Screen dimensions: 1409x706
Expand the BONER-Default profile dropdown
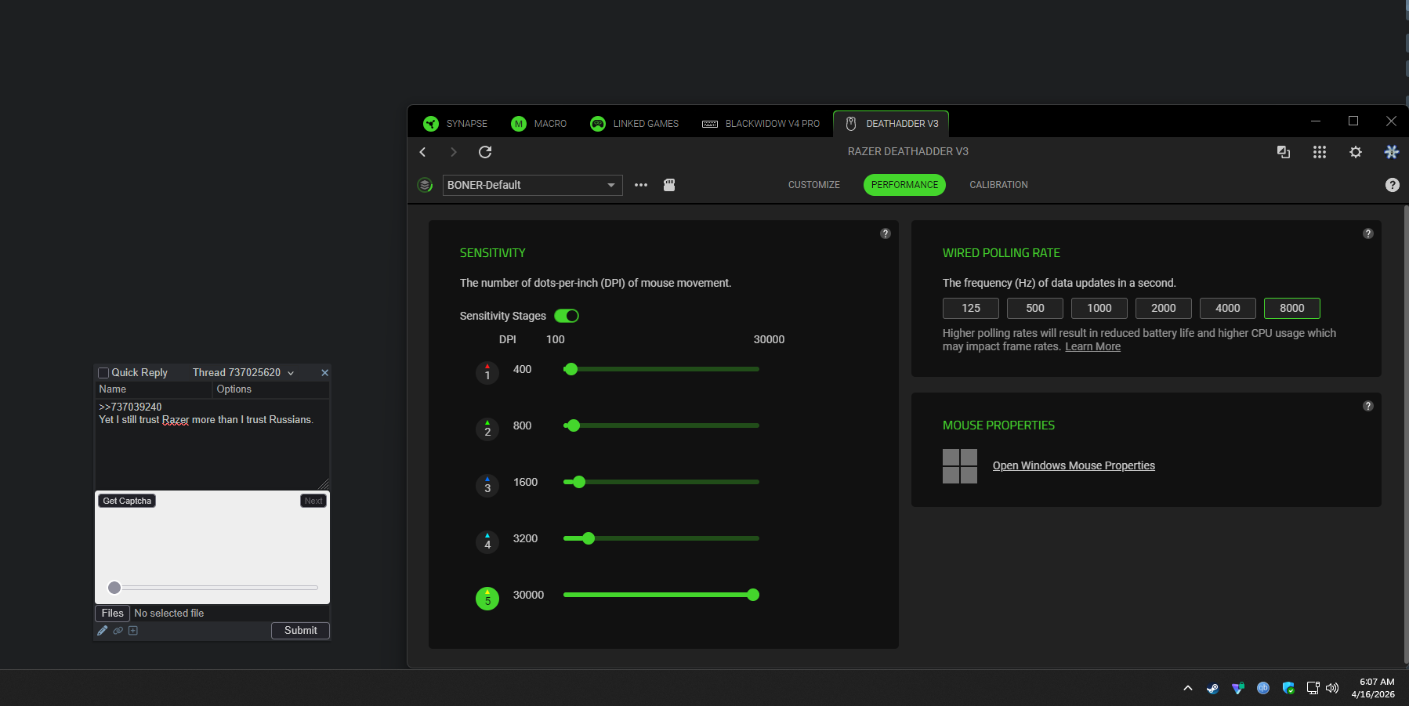(x=533, y=185)
